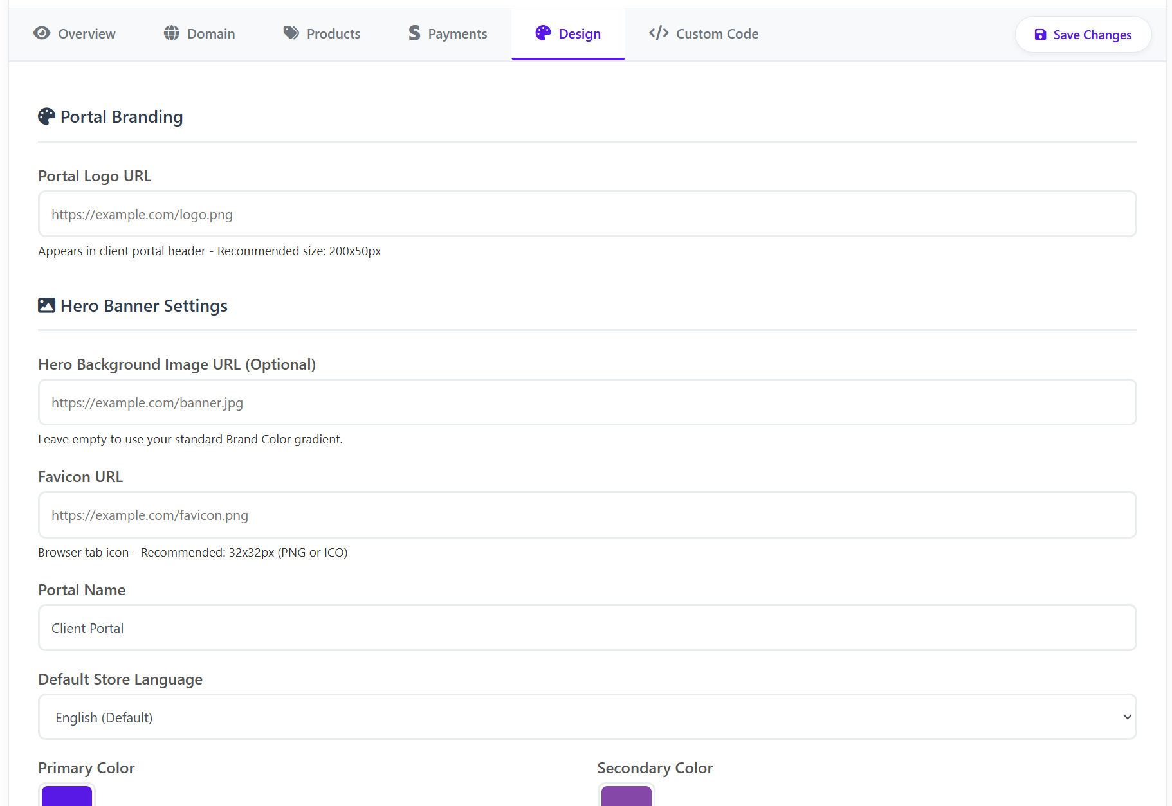This screenshot has width=1172, height=806.
Task: Click the floppy disk save icon
Action: tap(1040, 35)
